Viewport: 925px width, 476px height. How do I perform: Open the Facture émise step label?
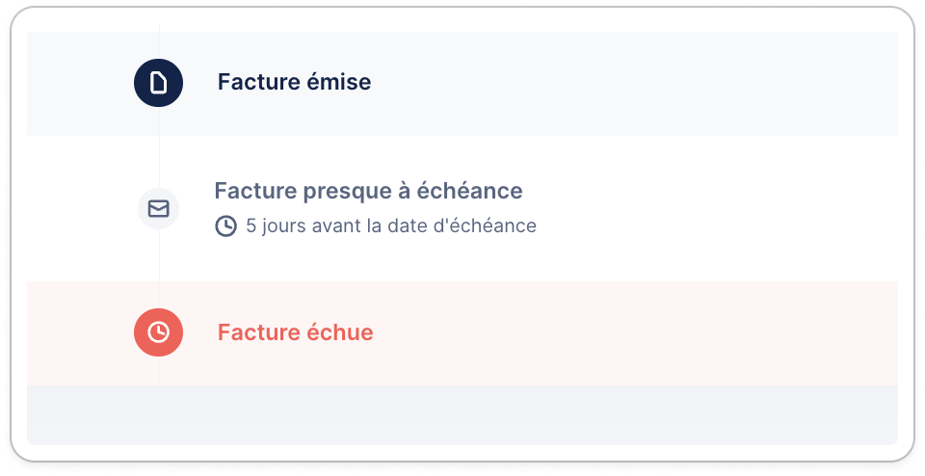point(295,82)
